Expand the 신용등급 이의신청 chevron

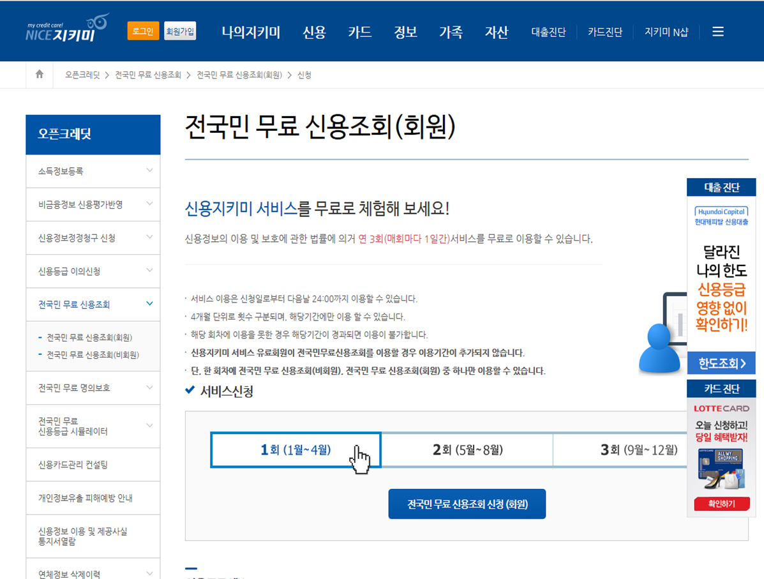pyautogui.click(x=149, y=270)
